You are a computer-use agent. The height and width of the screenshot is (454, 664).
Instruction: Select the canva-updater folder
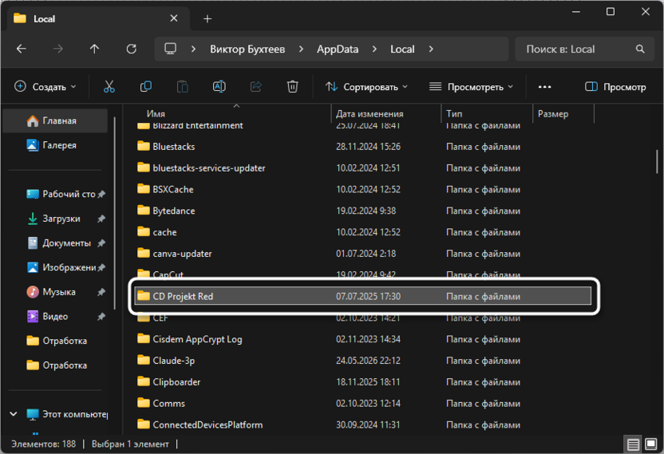[x=363, y=254]
